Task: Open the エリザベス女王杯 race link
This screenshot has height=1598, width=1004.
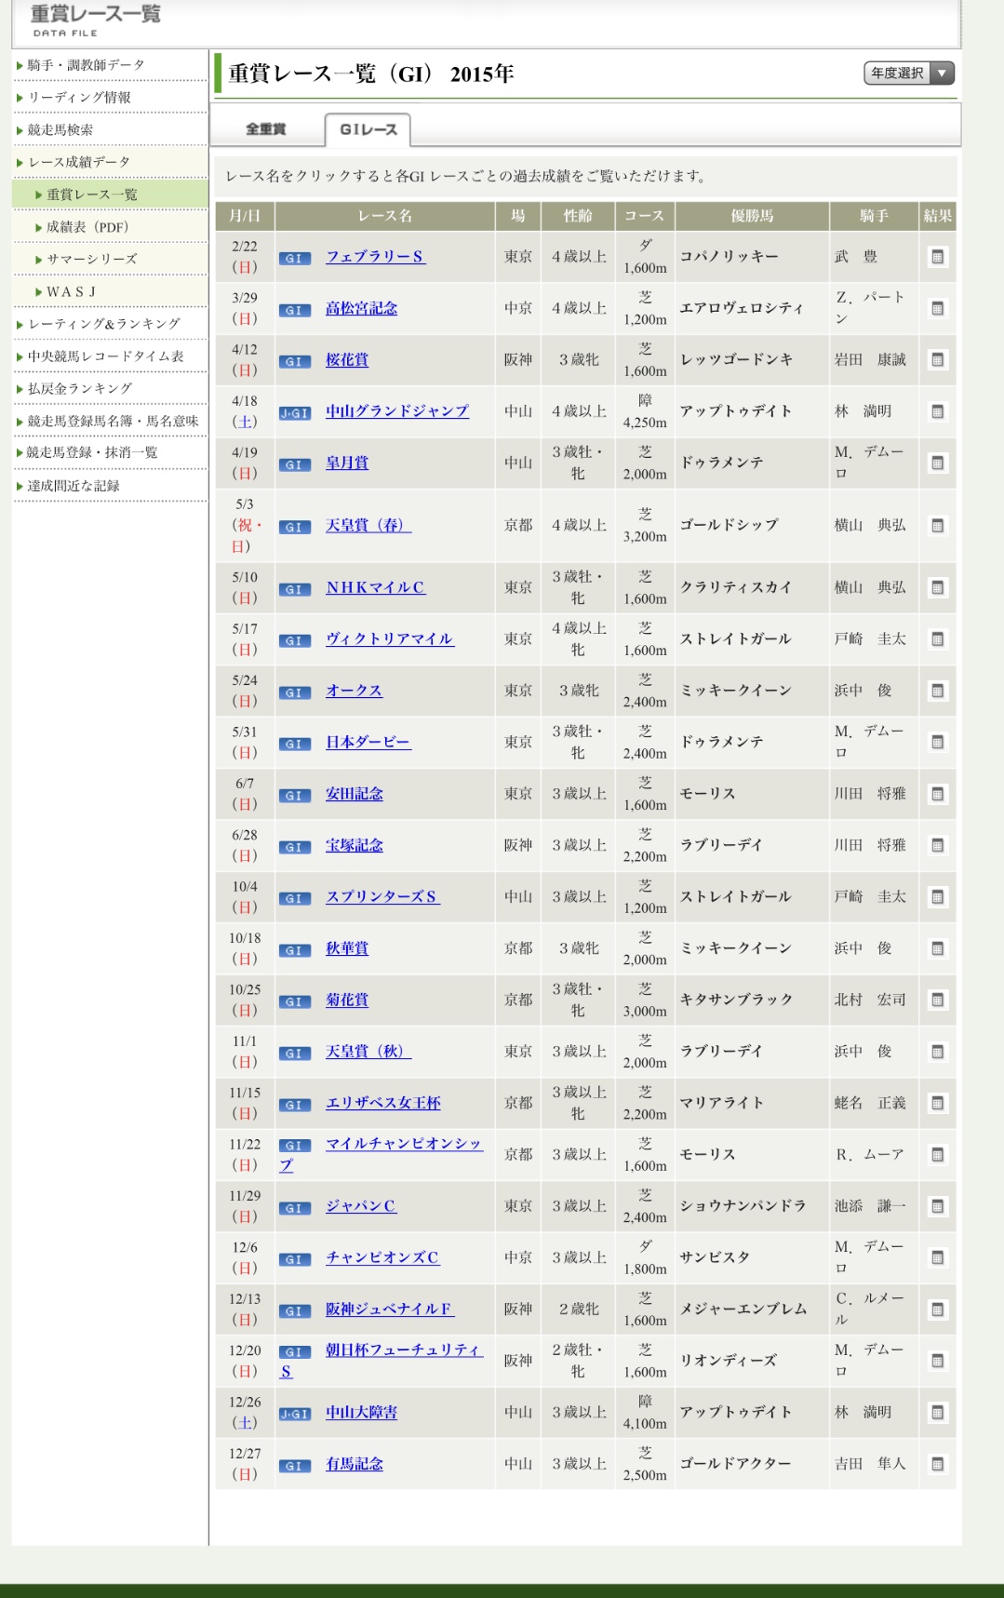Action: [x=382, y=1103]
